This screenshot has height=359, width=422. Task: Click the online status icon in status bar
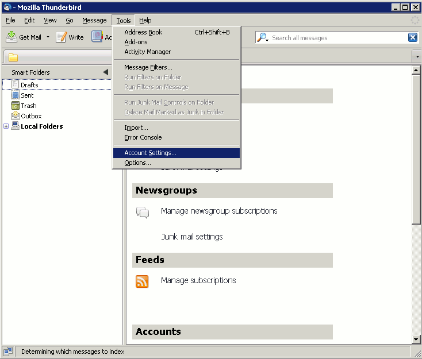8,351
